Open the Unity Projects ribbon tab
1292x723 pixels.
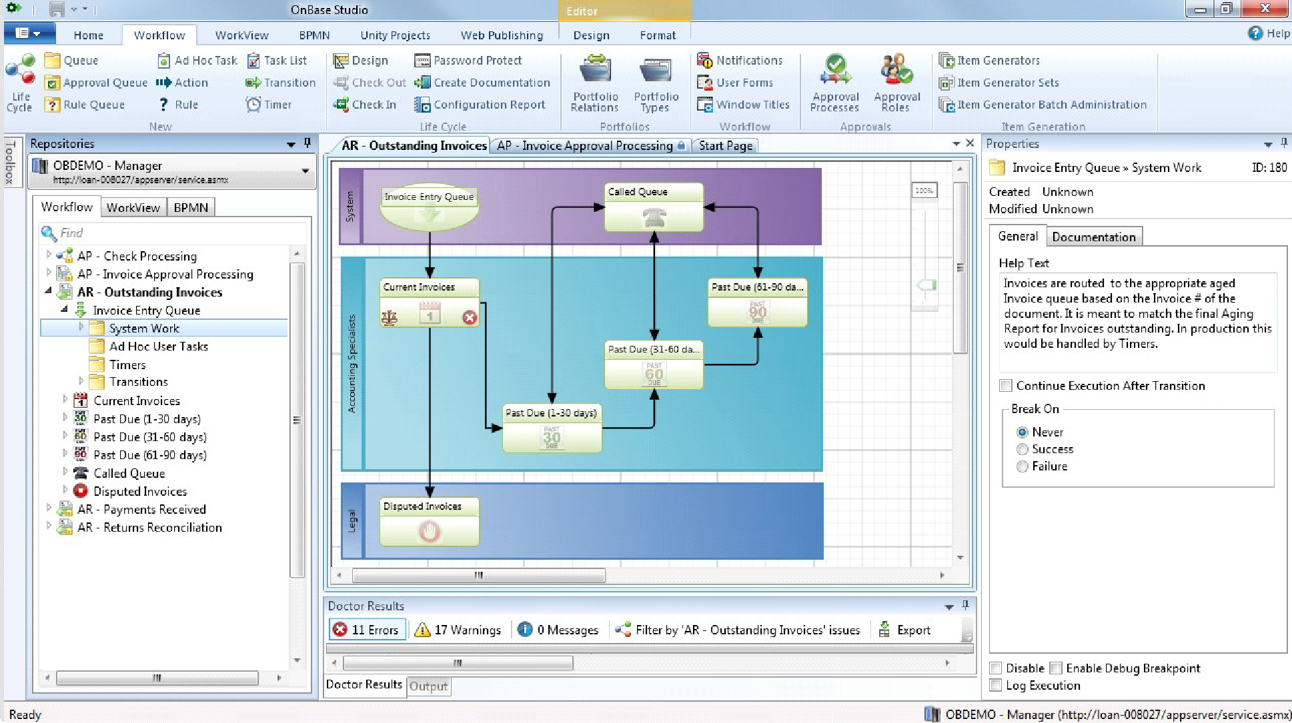click(x=395, y=35)
